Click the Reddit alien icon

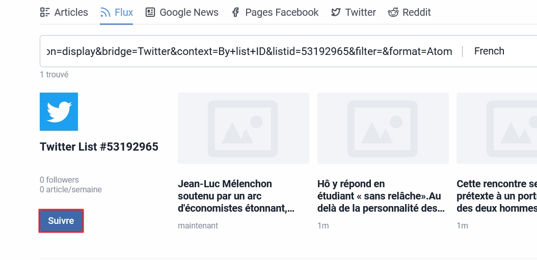tap(393, 12)
